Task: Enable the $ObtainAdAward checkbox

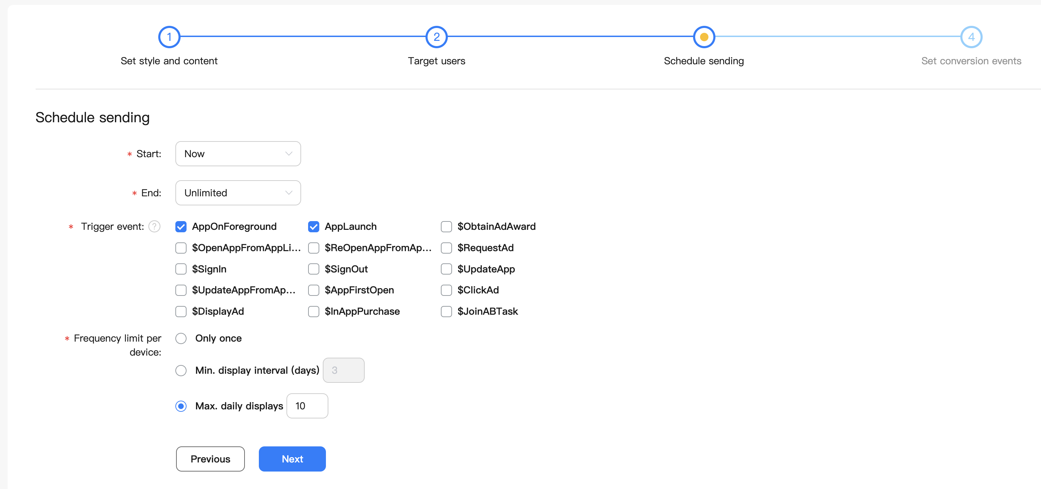Action: (446, 227)
